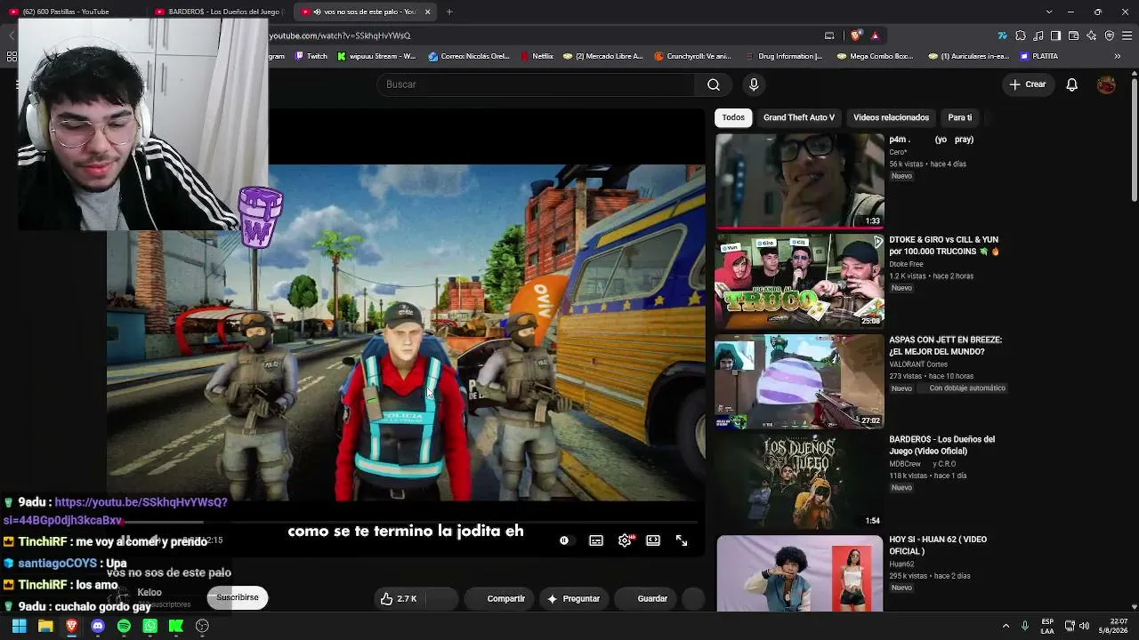
Task: Enter fullscreen on the video player
Action: click(x=682, y=540)
